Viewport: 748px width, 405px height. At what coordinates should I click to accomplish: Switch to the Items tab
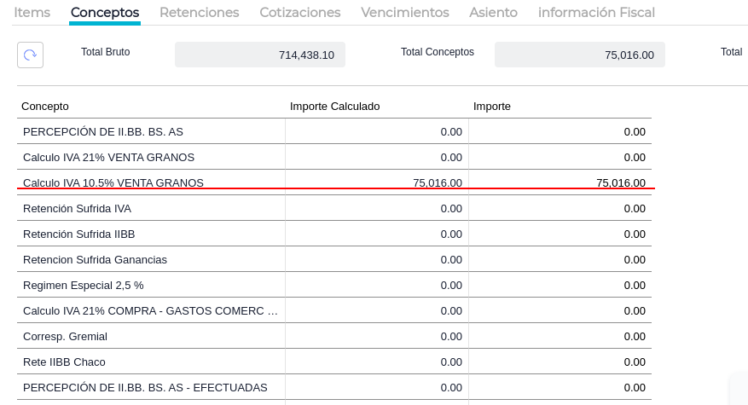click(32, 13)
